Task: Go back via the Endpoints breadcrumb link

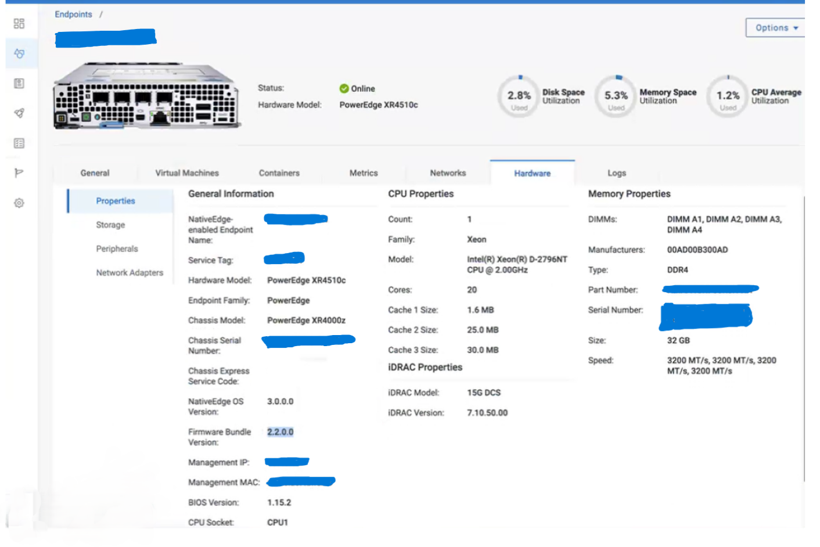Action: pyautogui.click(x=73, y=15)
